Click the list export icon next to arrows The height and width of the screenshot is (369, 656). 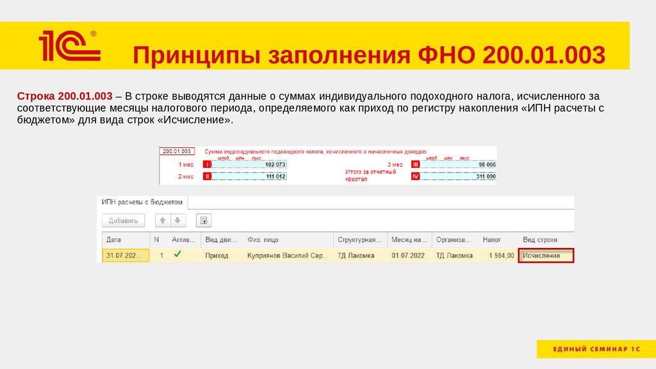pyautogui.click(x=204, y=220)
